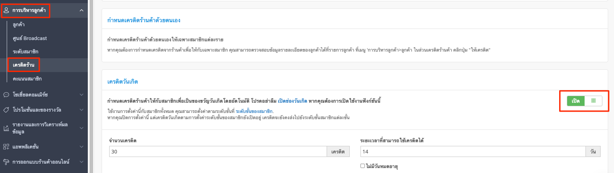Click the จำนวนเครดิต input field showing 30
The image size is (614, 173).
218,152
